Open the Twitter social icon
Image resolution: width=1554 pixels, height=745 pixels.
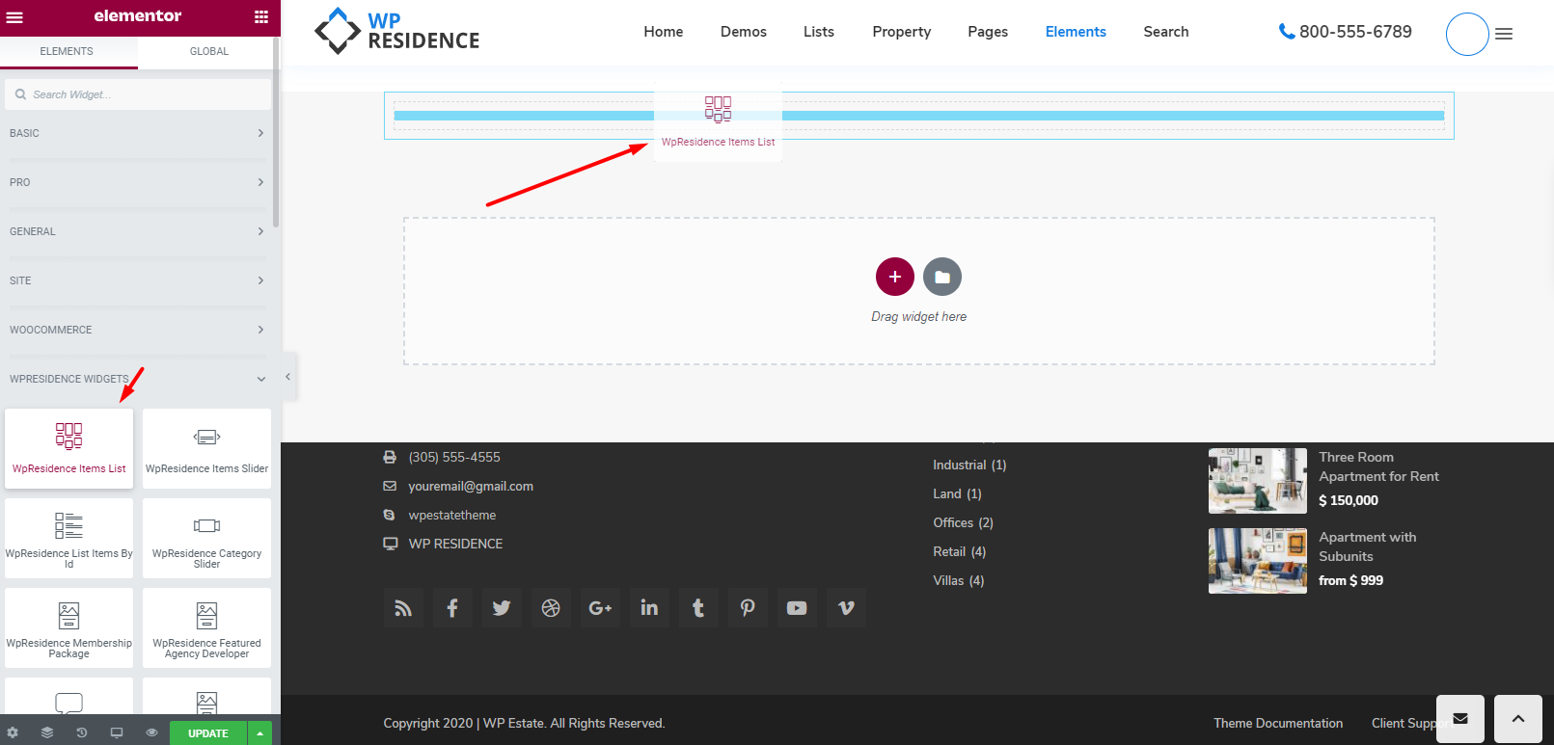coord(502,608)
